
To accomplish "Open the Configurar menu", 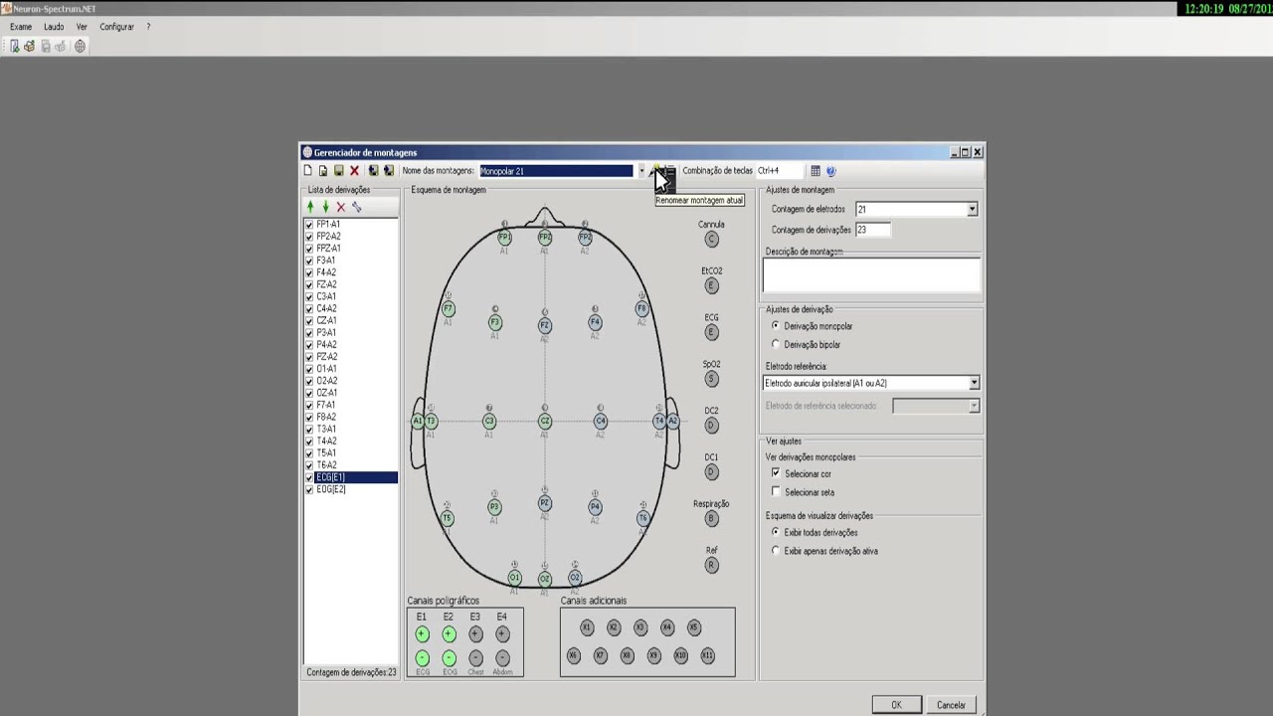I will point(117,27).
